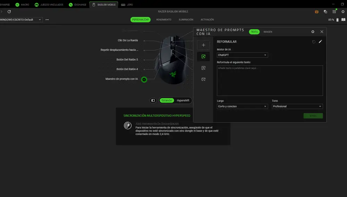Select the Reformular prompt icon in the sidebar

[x=203, y=57]
